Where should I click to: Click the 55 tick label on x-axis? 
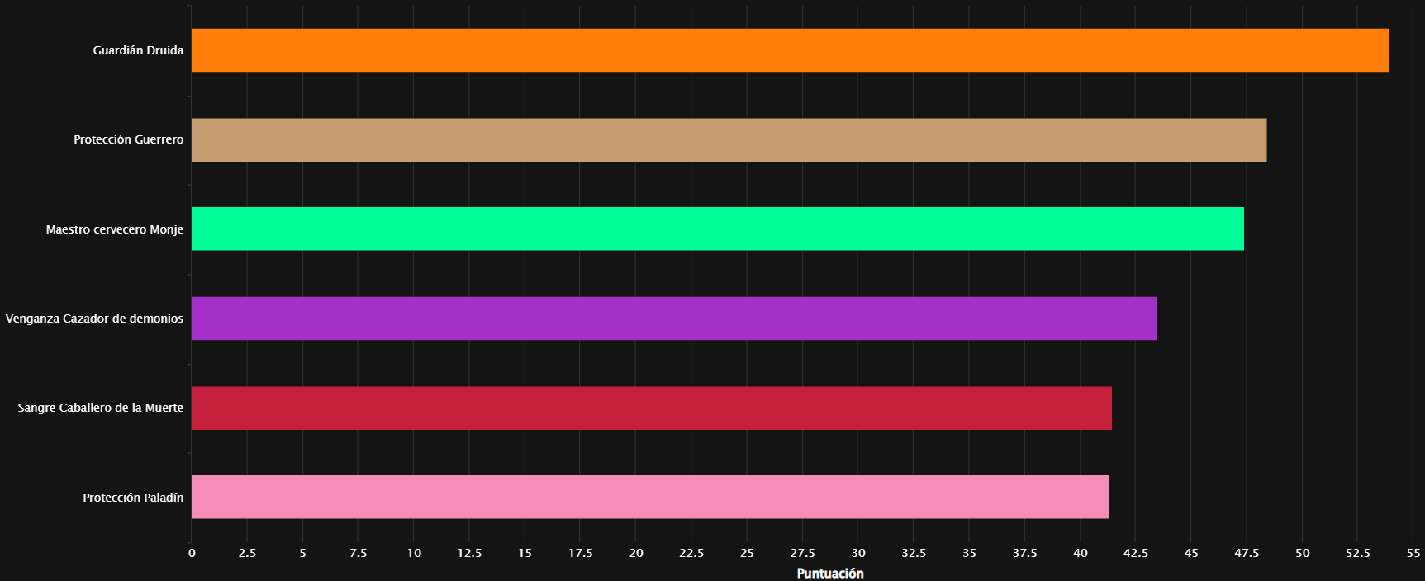click(x=1413, y=553)
